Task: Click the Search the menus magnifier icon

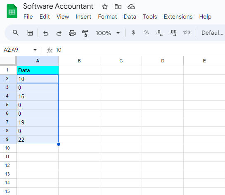Action: point(16,33)
